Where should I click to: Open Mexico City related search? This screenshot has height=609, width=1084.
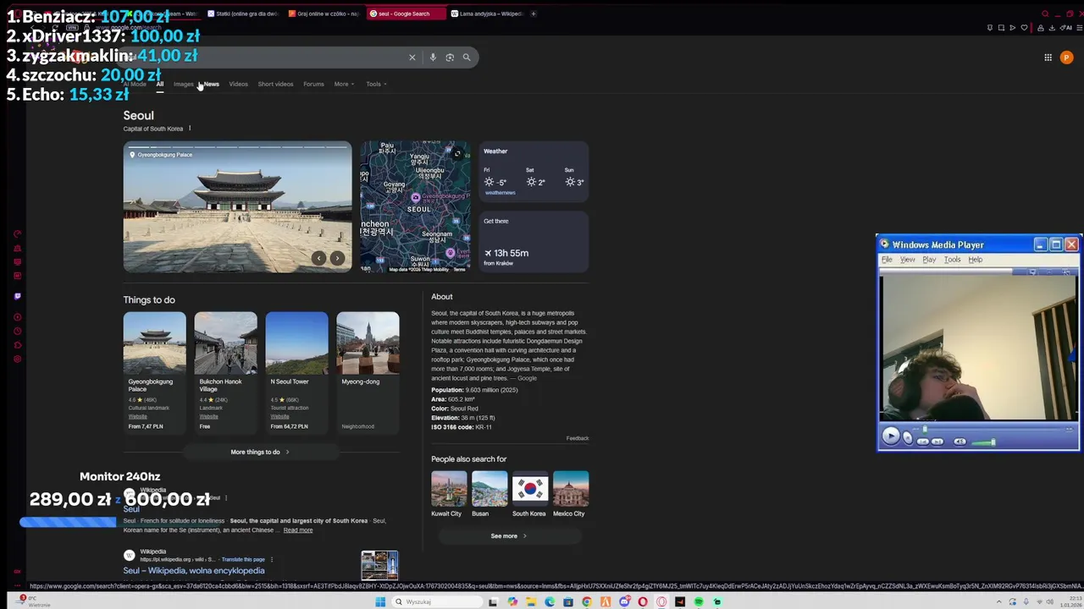pos(570,494)
